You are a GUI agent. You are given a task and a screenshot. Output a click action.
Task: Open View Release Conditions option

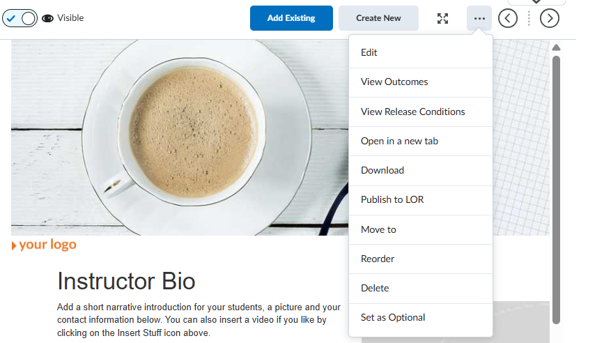pyautogui.click(x=412, y=112)
